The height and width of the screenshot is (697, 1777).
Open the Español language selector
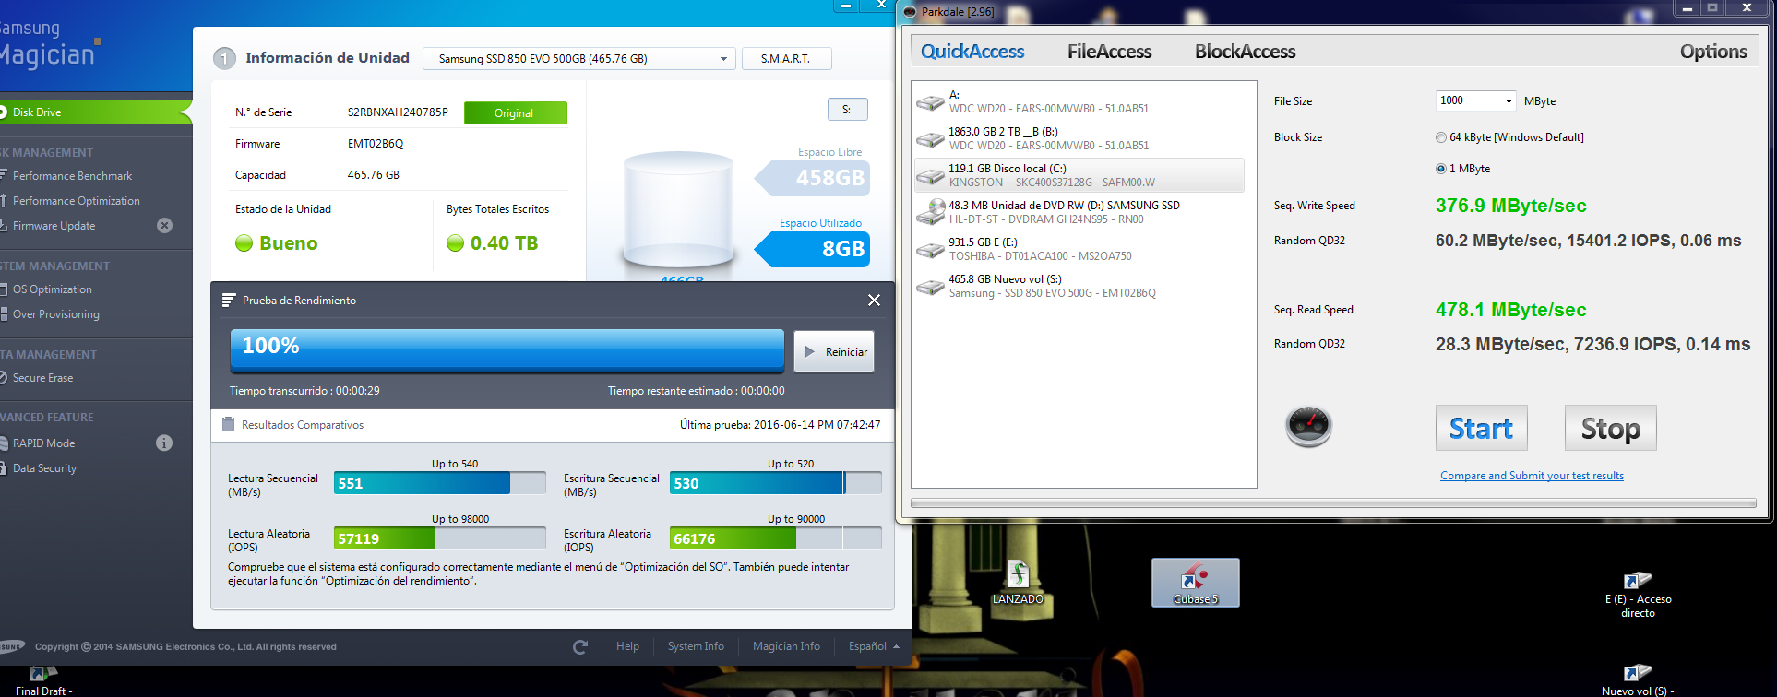click(x=874, y=647)
